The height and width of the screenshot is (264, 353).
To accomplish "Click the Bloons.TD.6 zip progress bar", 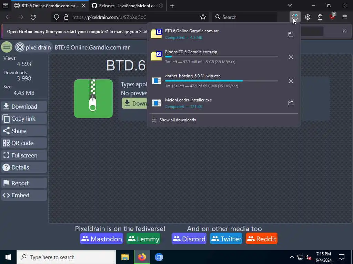I will 221,57.
